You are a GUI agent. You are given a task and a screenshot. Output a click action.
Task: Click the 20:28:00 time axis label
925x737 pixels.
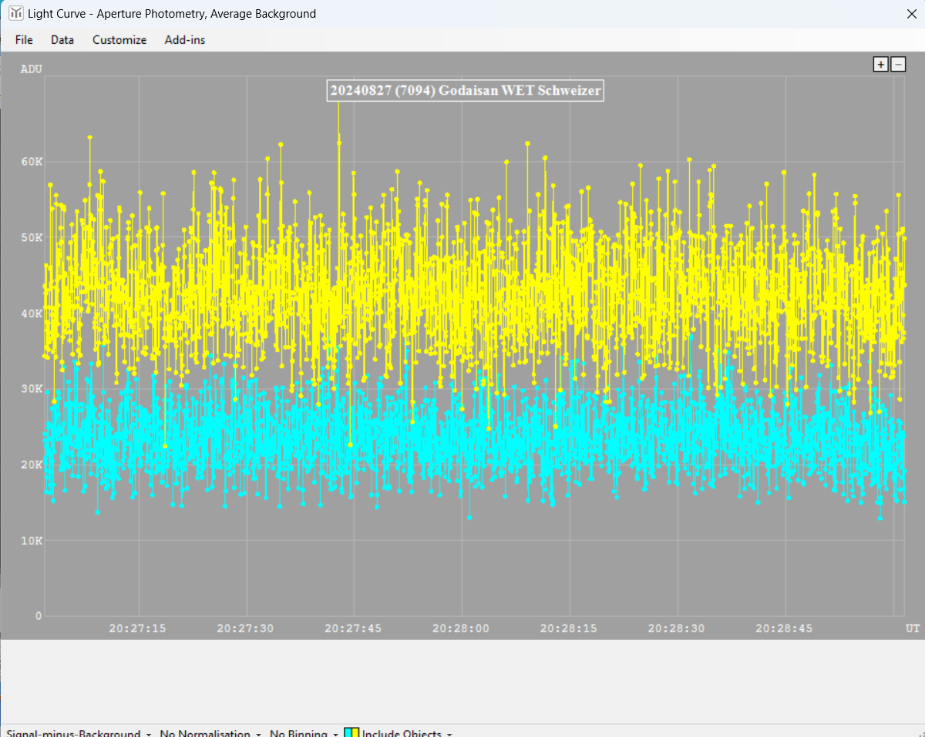(x=461, y=628)
